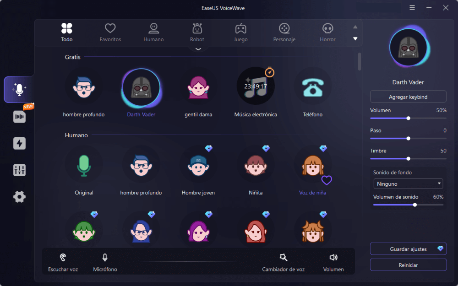458x286 pixels.
Task: Adjust the Volumen slider
Action: (x=408, y=118)
